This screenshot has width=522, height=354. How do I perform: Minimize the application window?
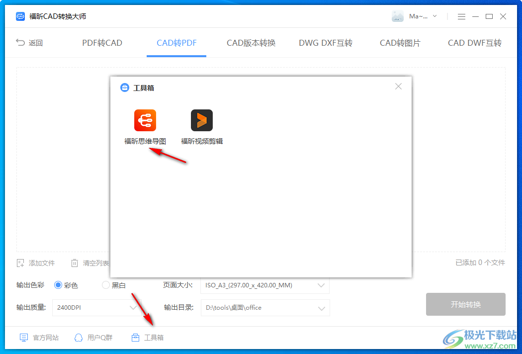pos(475,16)
